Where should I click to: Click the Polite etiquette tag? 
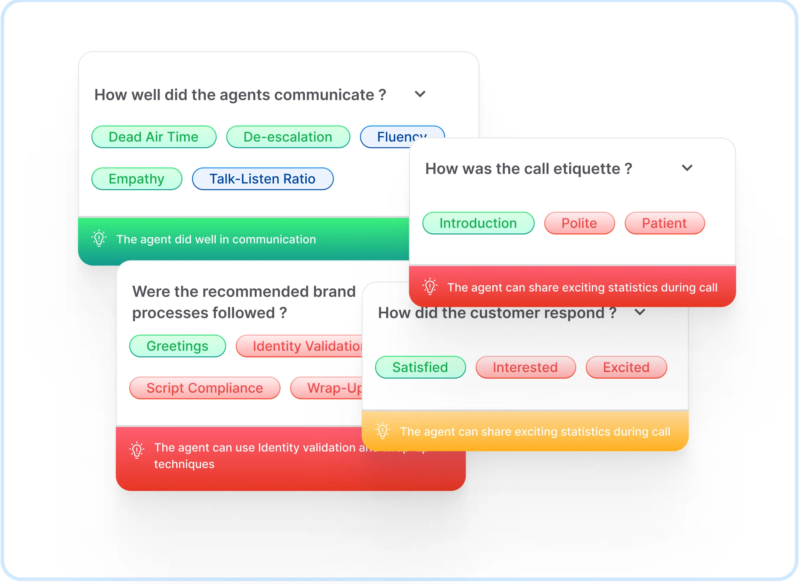pyautogui.click(x=579, y=223)
